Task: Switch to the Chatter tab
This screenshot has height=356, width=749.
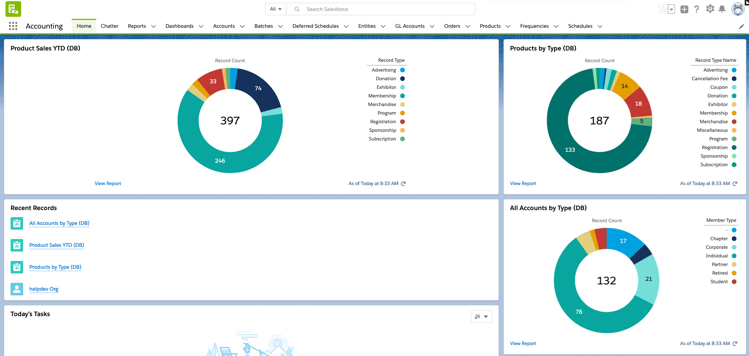Action: (x=109, y=26)
